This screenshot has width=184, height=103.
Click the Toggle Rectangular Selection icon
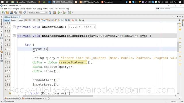(52, 20)
